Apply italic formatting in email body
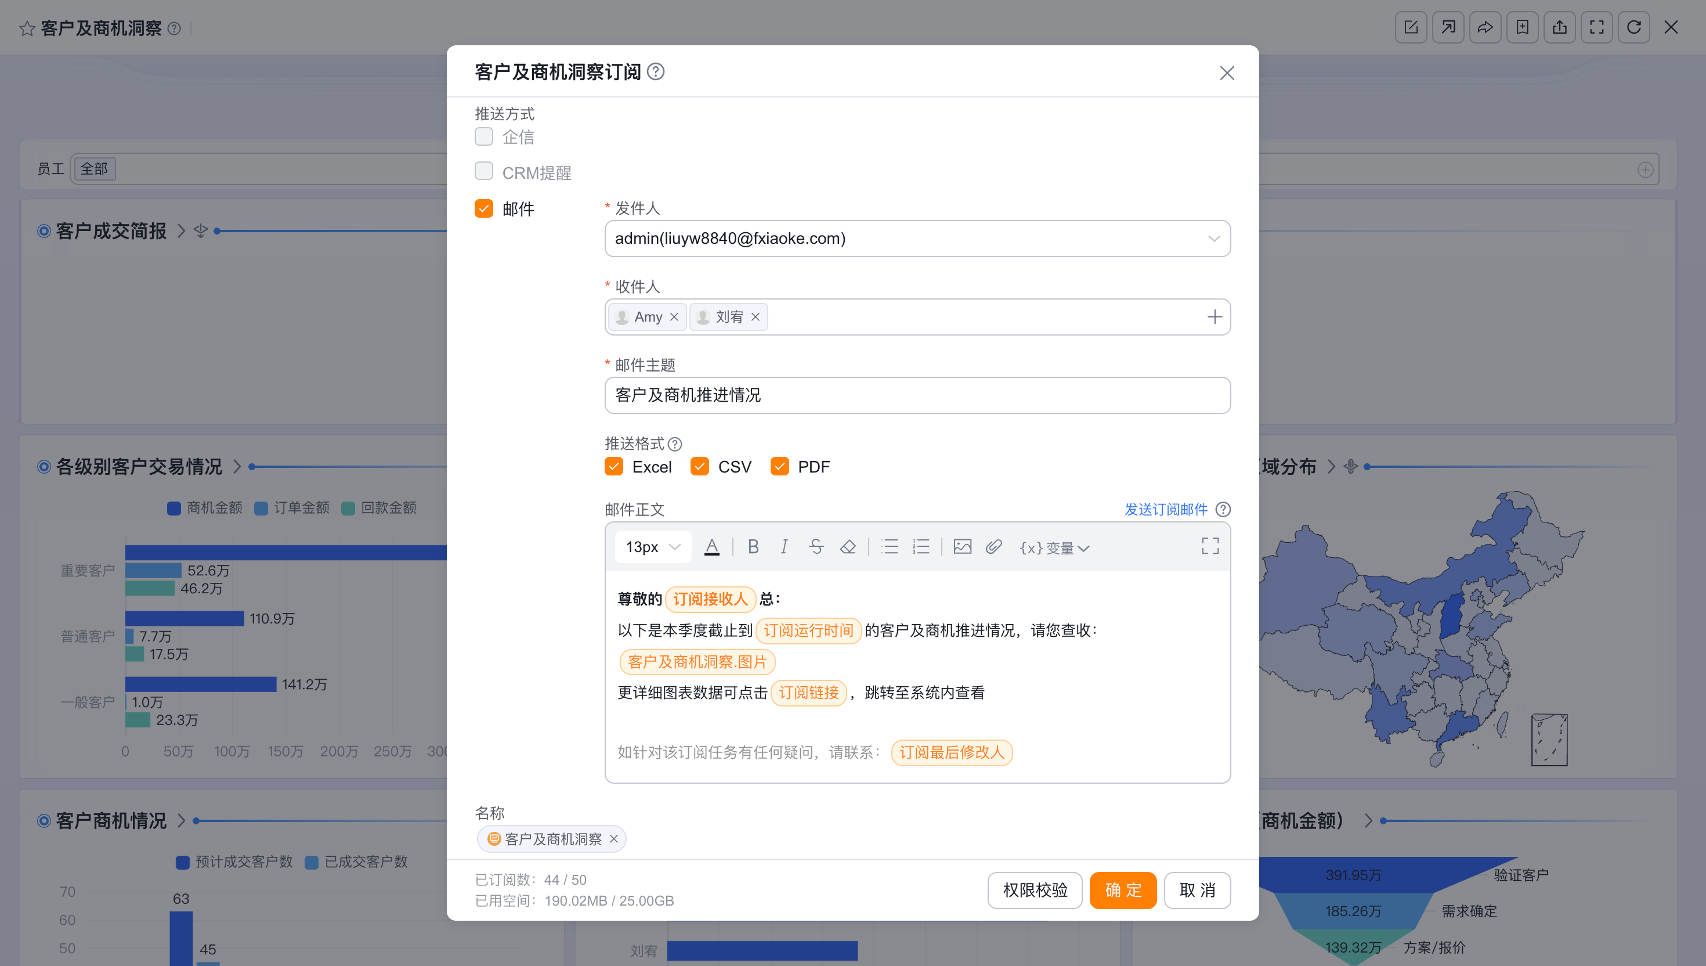The image size is (1706, 966). (x=785, y=547)
